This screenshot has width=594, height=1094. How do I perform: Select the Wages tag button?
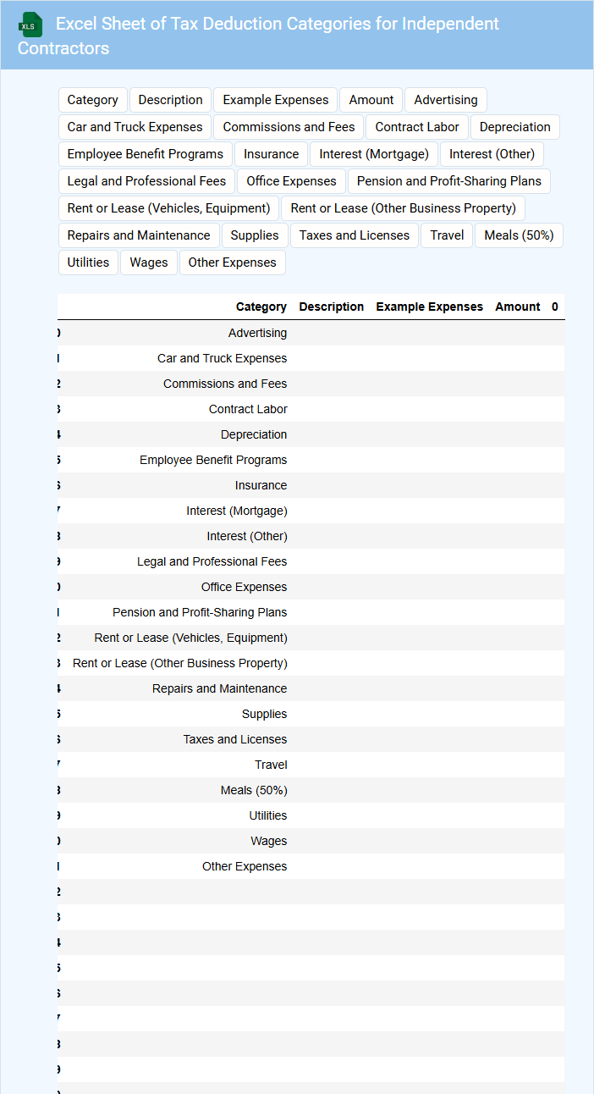coord(149,262)
